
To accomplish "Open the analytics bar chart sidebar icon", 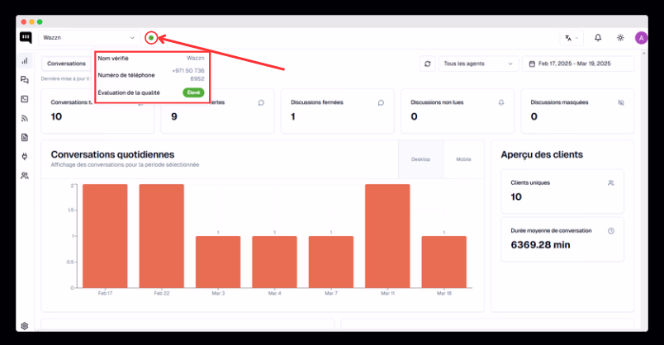I will (25, 61).
